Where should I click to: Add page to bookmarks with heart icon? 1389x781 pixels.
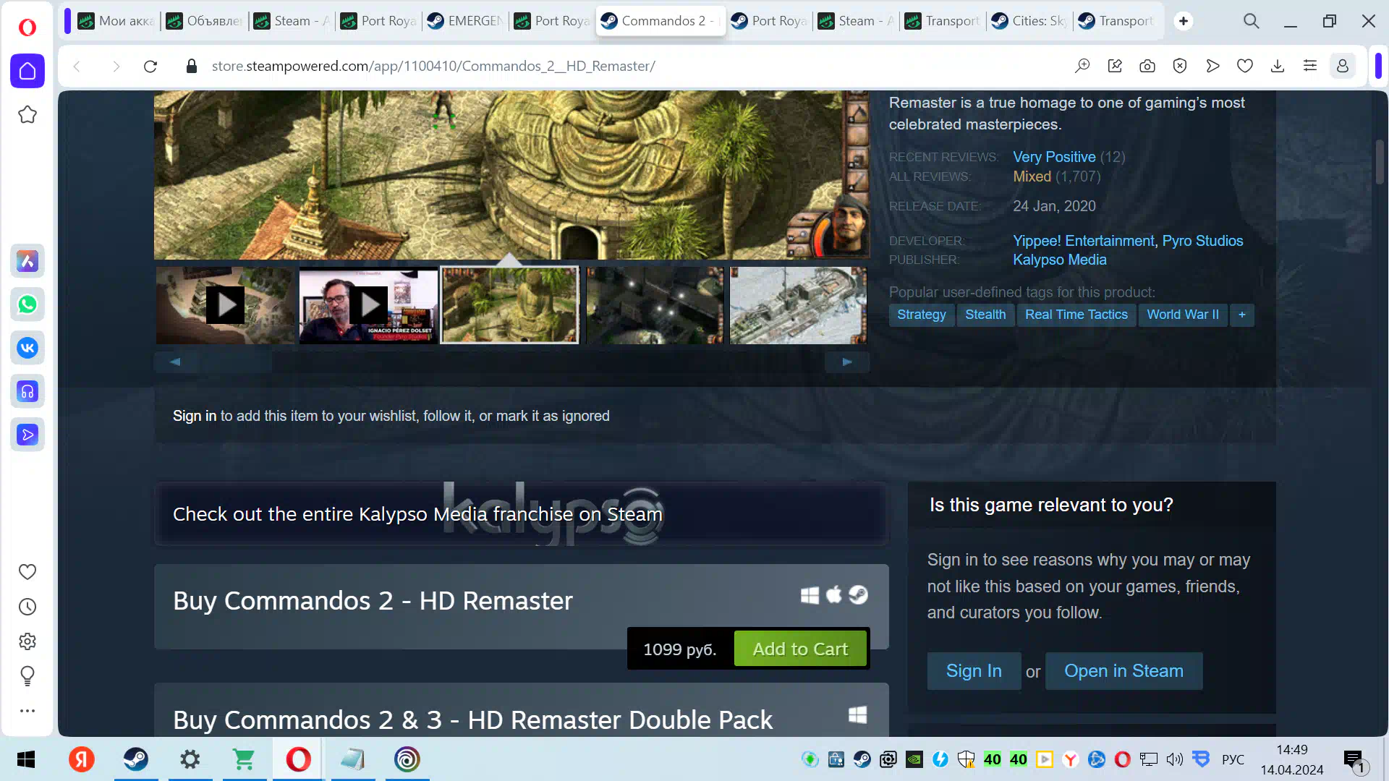click(x=1245, y=66)
